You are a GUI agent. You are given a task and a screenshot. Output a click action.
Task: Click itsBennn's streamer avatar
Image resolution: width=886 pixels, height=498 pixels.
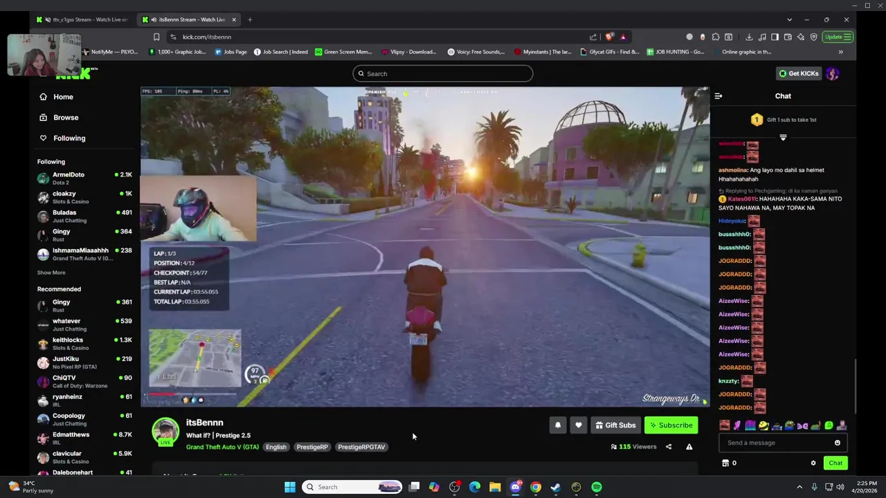[x=165, y=431]
